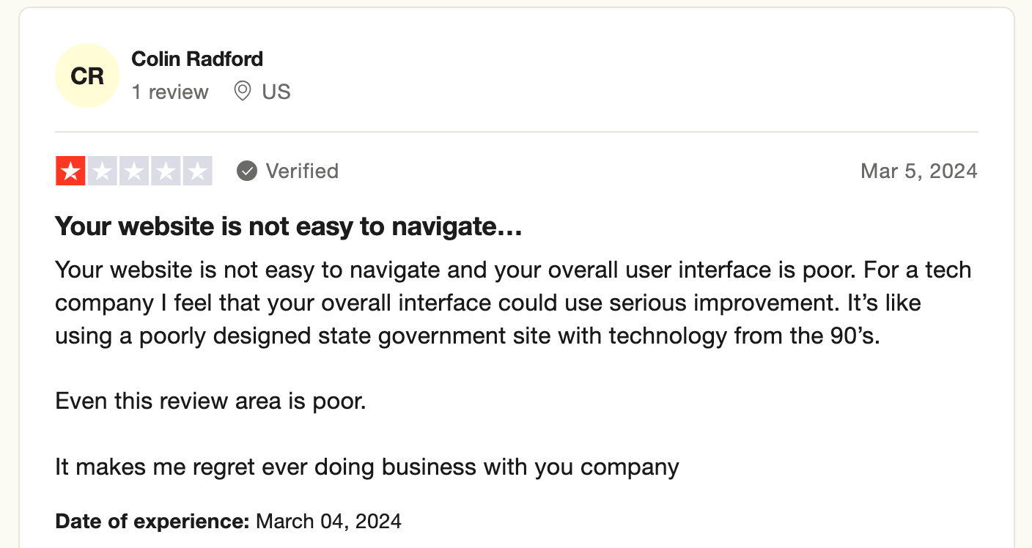Click the third gray rating star
This screenshot has width=1032, height=548.
point(134,171)
